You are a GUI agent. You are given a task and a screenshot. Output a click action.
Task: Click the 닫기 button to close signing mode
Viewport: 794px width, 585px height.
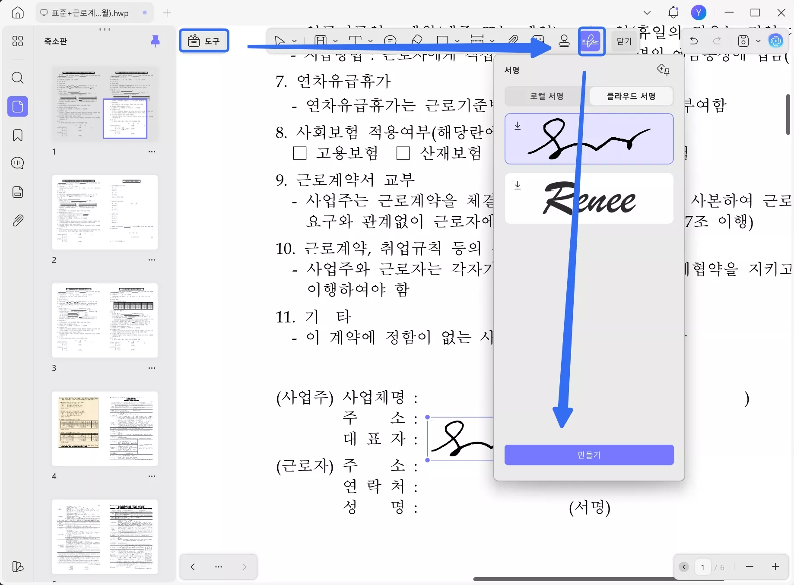pyautogui.click(x=623, y=41)
